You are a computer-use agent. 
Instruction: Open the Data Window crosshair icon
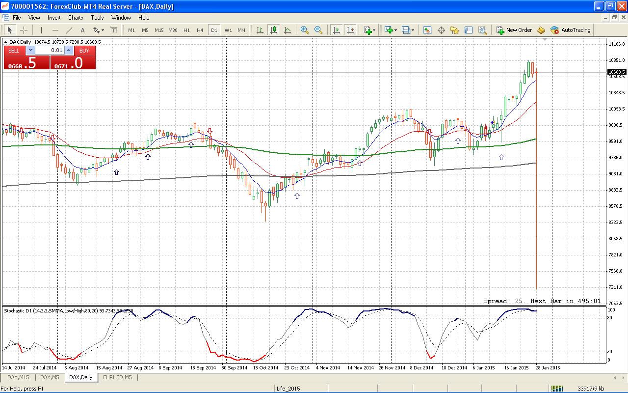click(441, 30)
